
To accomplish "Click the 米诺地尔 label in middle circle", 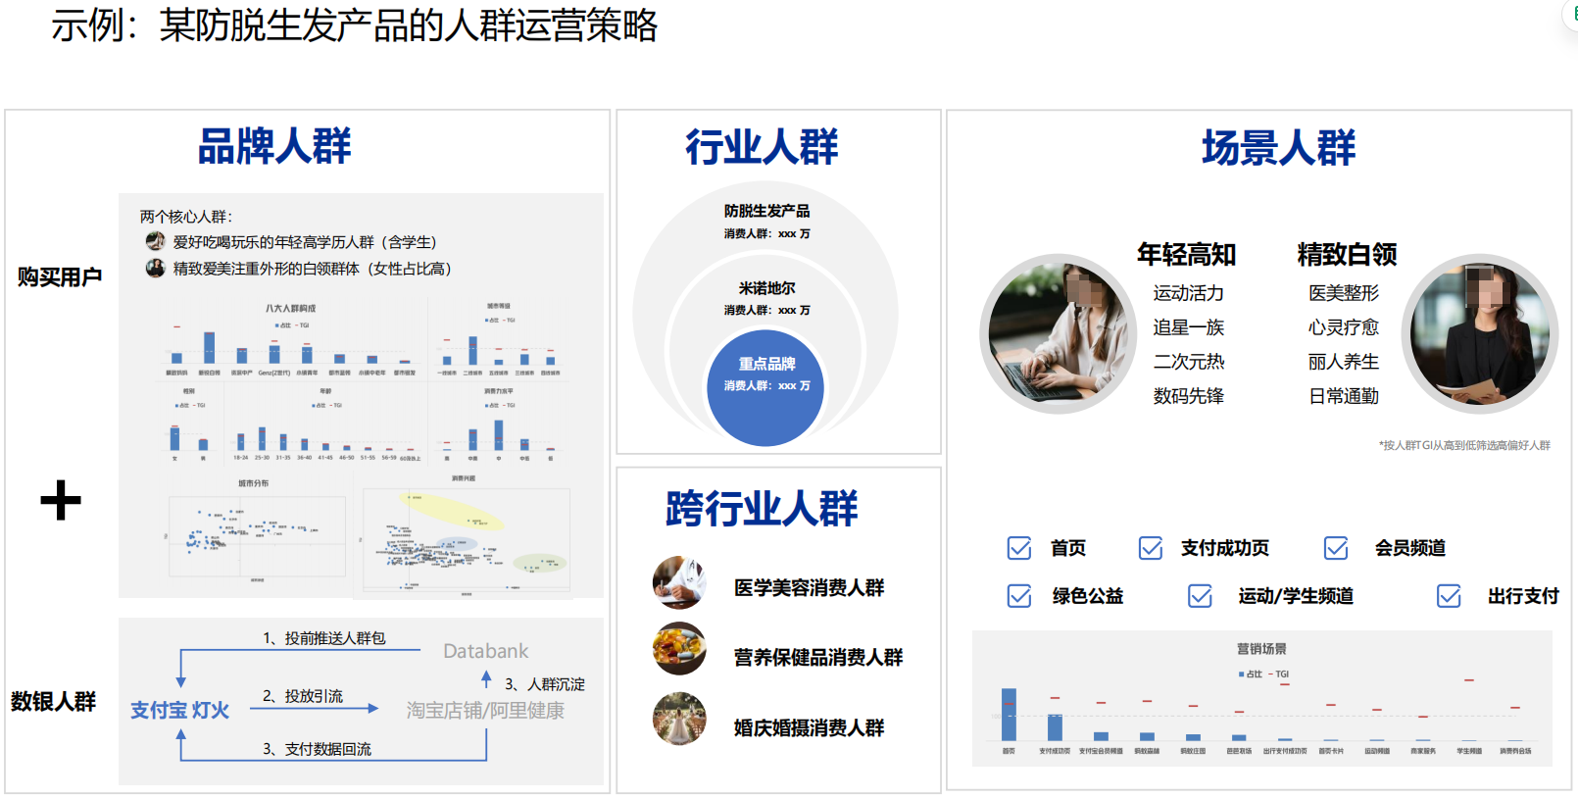I will [766, 288].
